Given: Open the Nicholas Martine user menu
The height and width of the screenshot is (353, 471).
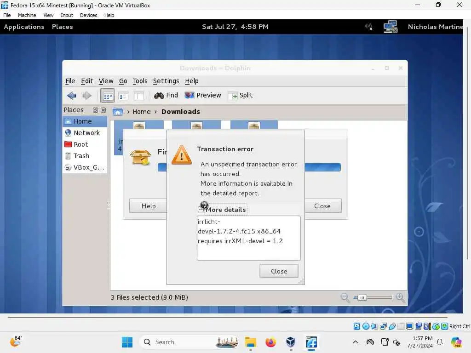Looking at the screenshot, I should [x=435, y=27].
